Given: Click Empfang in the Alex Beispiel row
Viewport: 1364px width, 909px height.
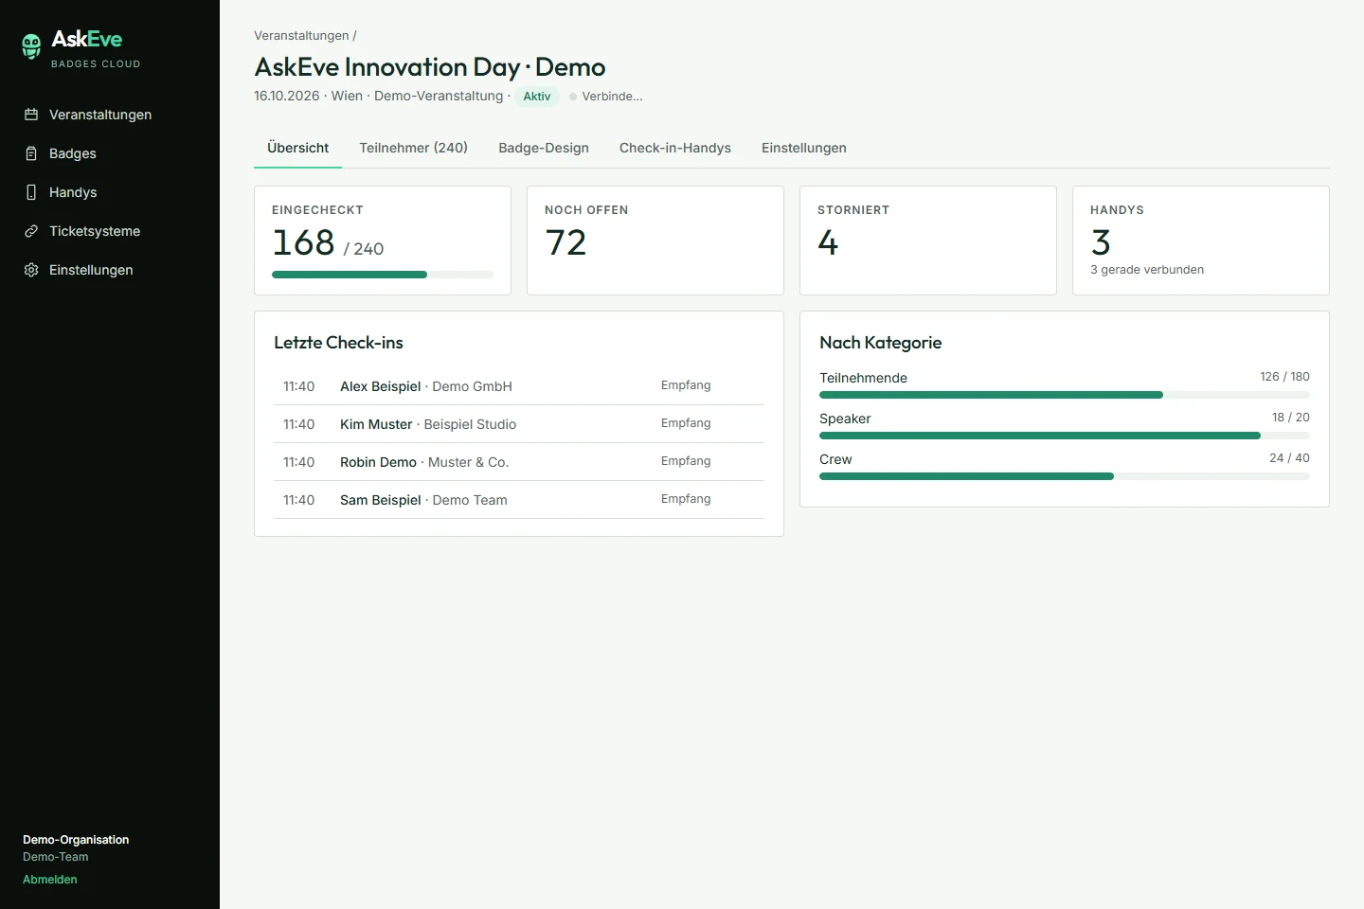Looking at the screenshot, I should (x=686, y=385).
